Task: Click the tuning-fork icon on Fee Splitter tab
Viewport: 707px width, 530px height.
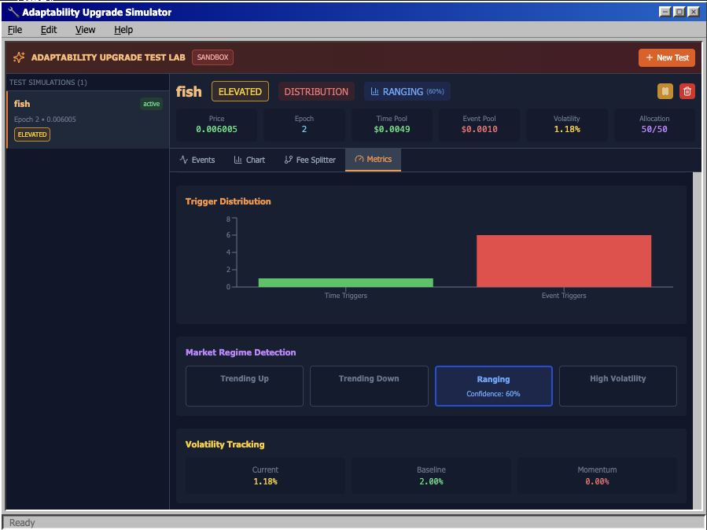Action: coord(288,160)
